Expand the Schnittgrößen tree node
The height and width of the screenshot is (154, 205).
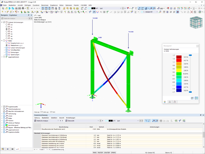(4, 50)
